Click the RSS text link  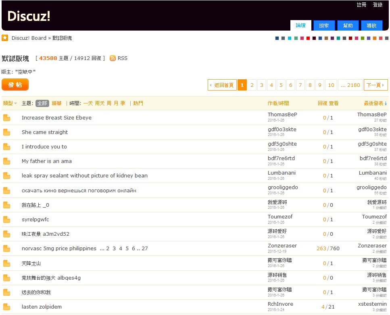[x=122, y=58]
